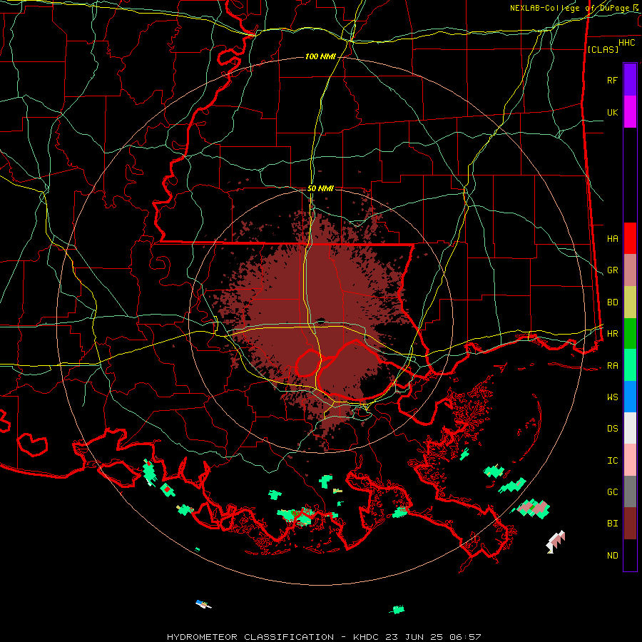Click the BD legend label
Screen dimensions: 642x642
[x=612, y=302]
